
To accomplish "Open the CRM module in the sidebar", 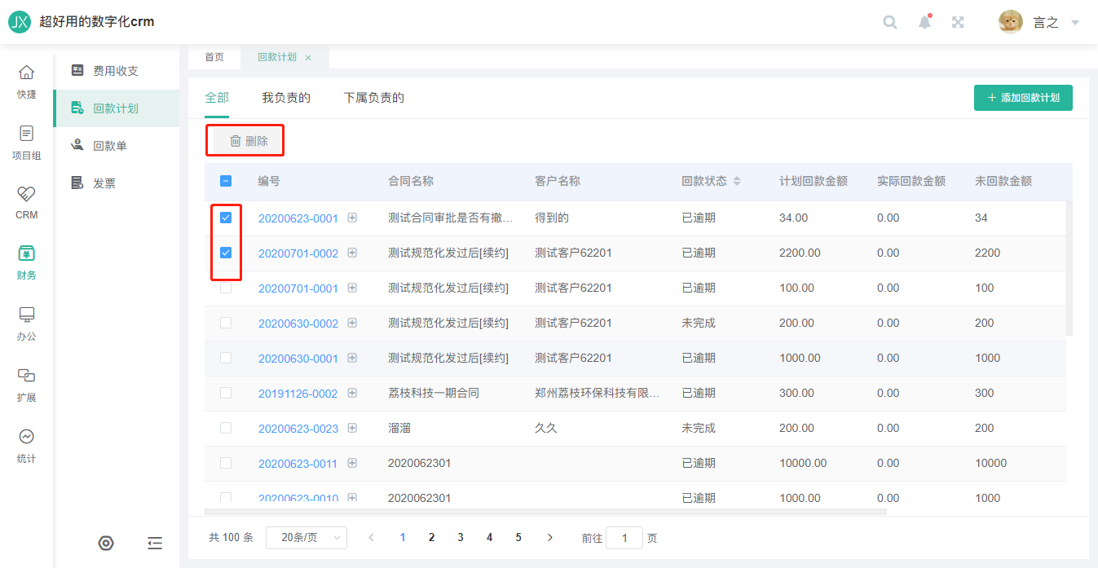I will 27,202.
